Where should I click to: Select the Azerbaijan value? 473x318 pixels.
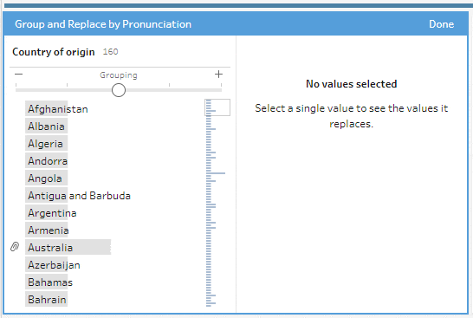point(54,265)
